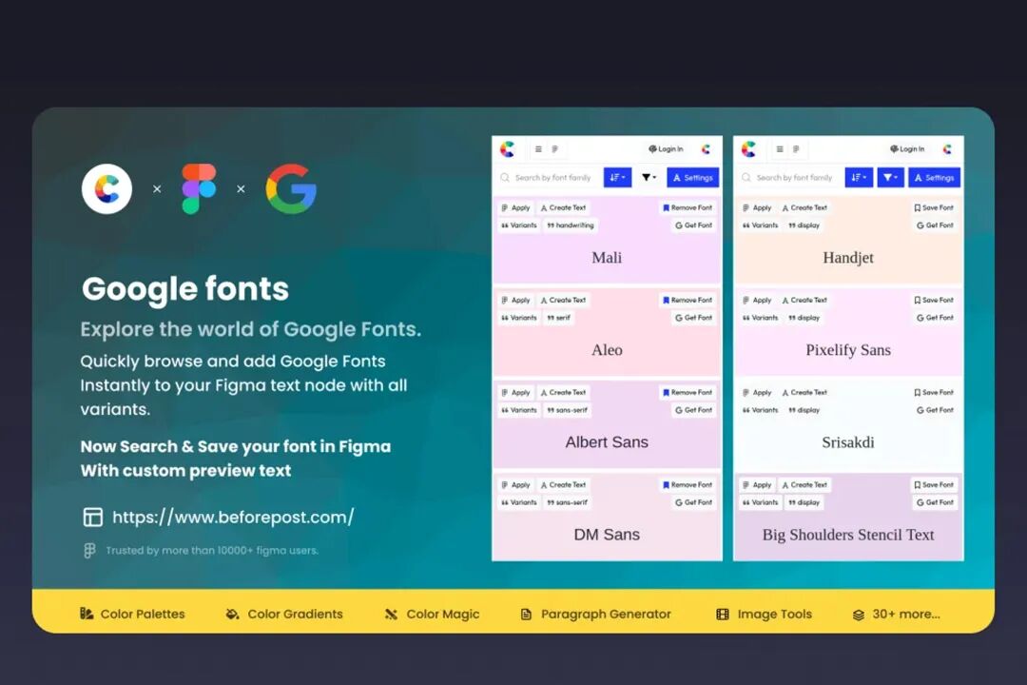Click the Figma logo in the banner

(x=199, y=188)
